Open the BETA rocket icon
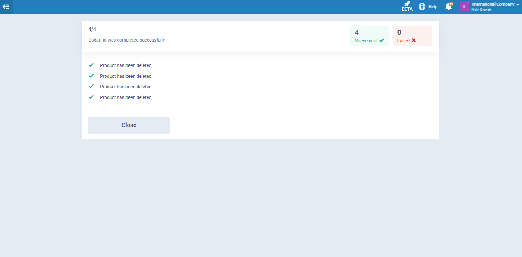The image size is (522, 257). (407, 4)
